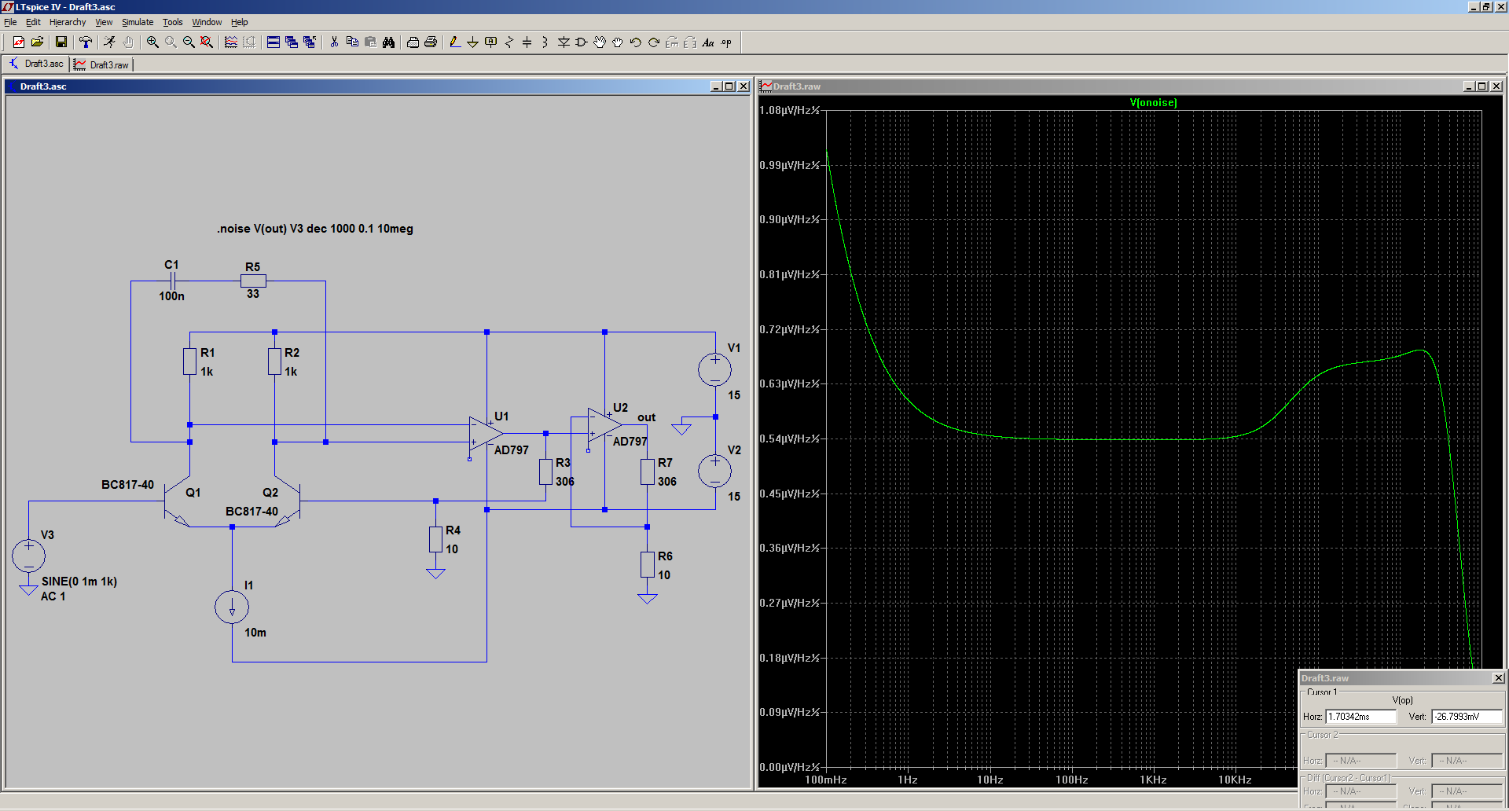Click the redo arrow icon
This screenshot has height=811, width=1509.
(654, 42)
